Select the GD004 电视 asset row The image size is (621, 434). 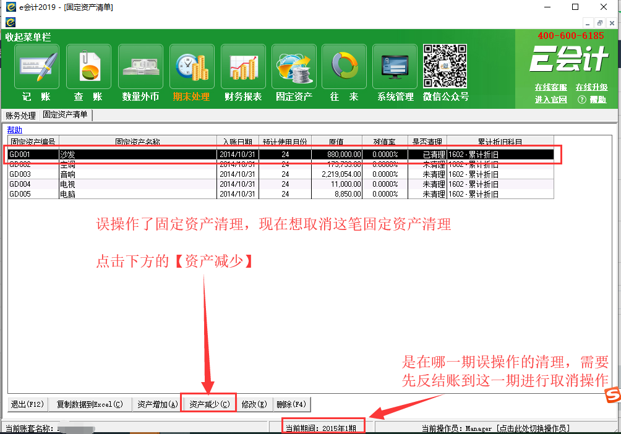[x=281, y=184]
